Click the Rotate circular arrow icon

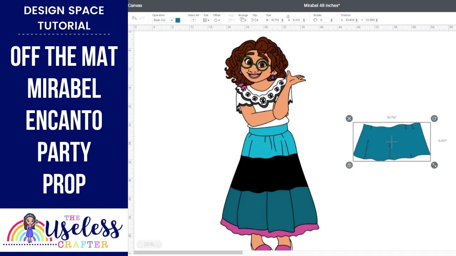pos(315,20)
